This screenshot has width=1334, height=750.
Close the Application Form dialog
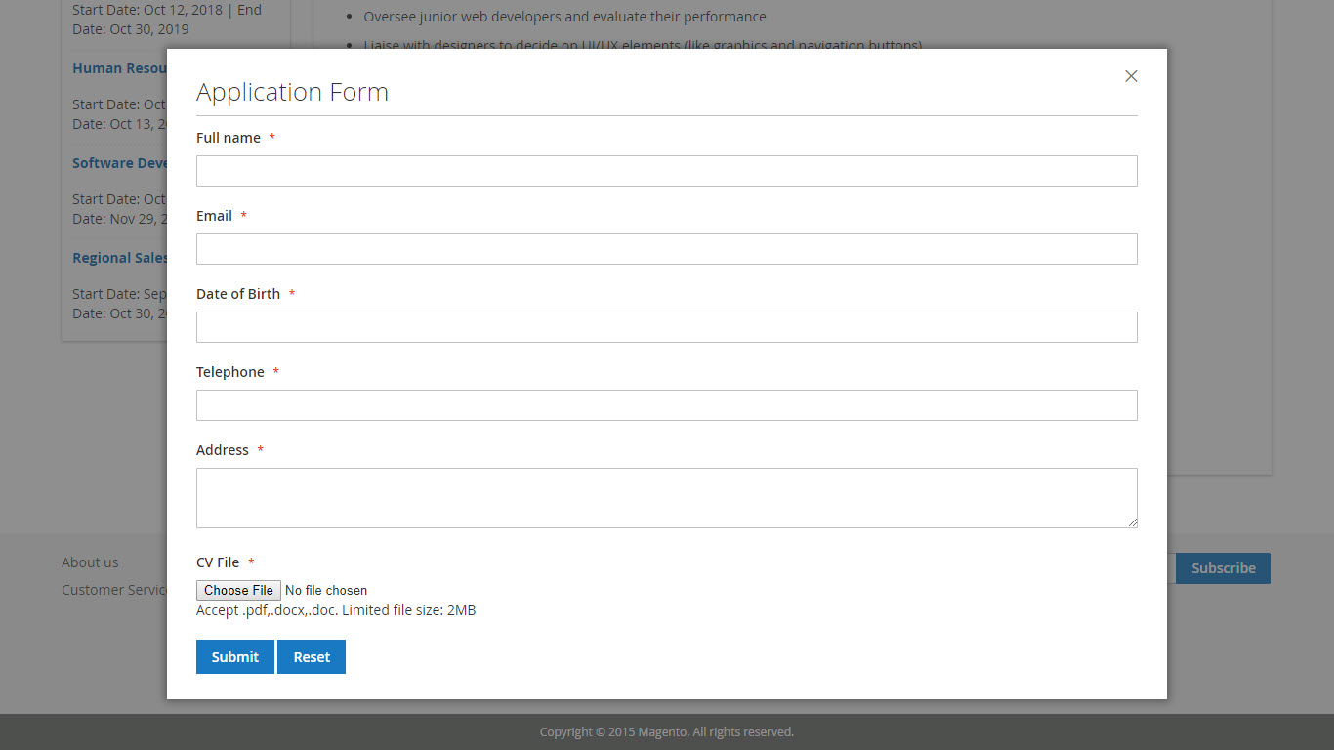coord(1131,76)
